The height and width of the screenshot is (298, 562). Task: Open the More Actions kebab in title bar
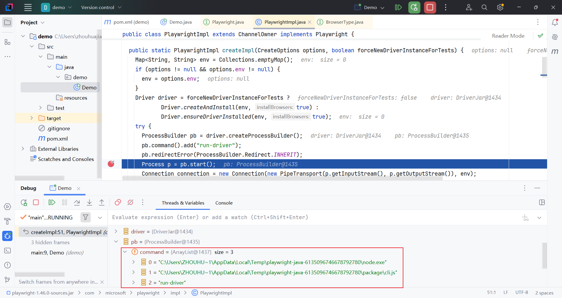click(x=446, y=7)
